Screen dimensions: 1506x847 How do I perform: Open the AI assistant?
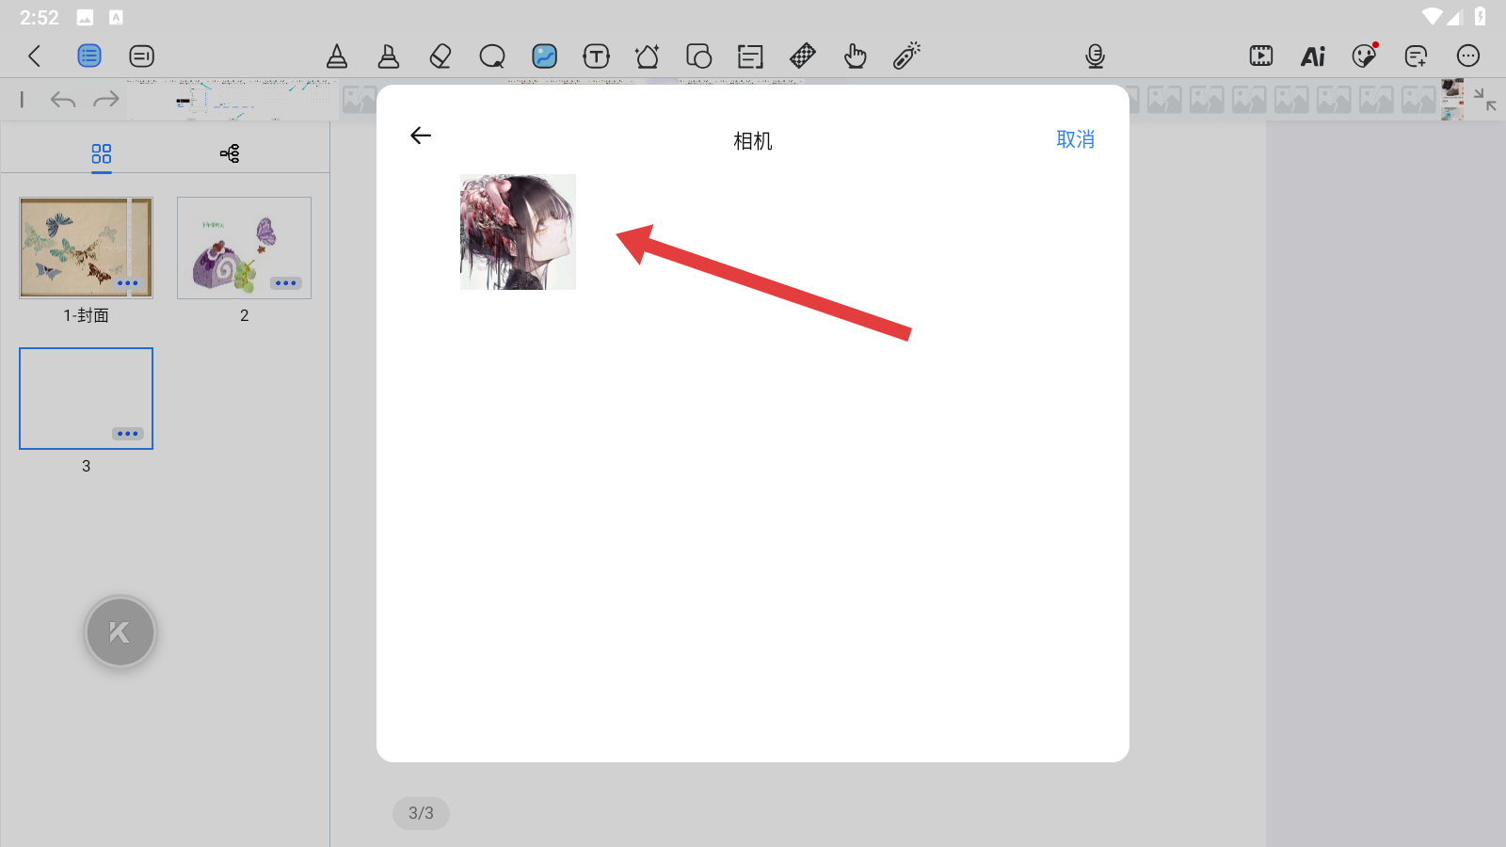coord(1312,56)
